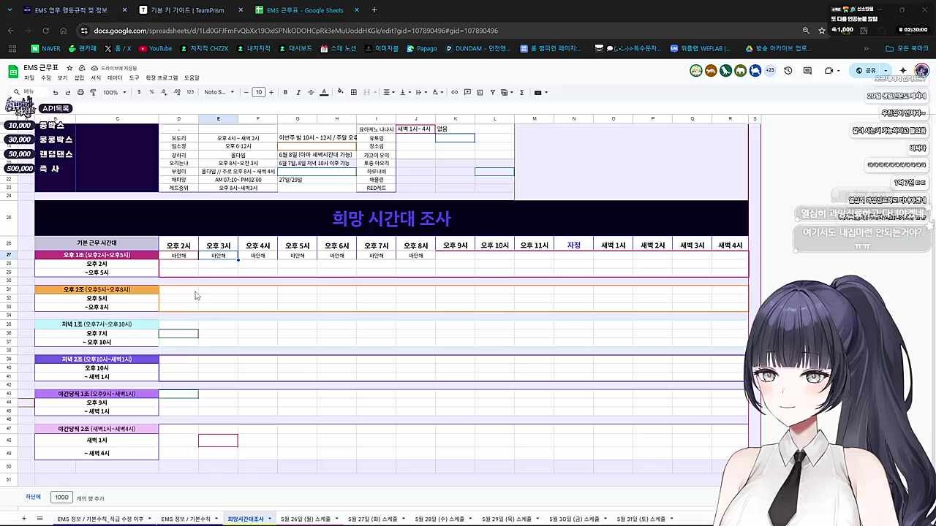The height and width of the screenshot is (526, 936).
Task: Activate the paint format tool
Action: 93,93
